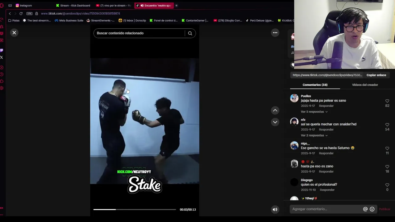395x222 pixels.
Task: Click the Puelles username
Action: [306, 96]
